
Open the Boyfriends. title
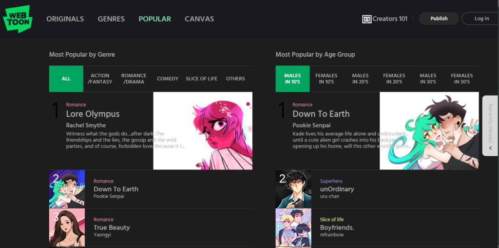click(337, 227)
